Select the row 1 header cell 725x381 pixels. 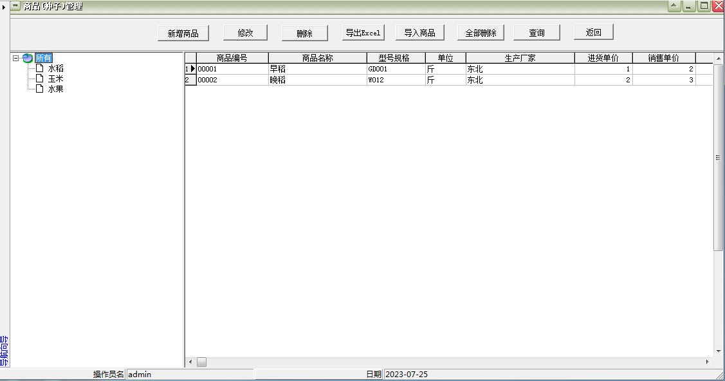[x=190, y=69]
